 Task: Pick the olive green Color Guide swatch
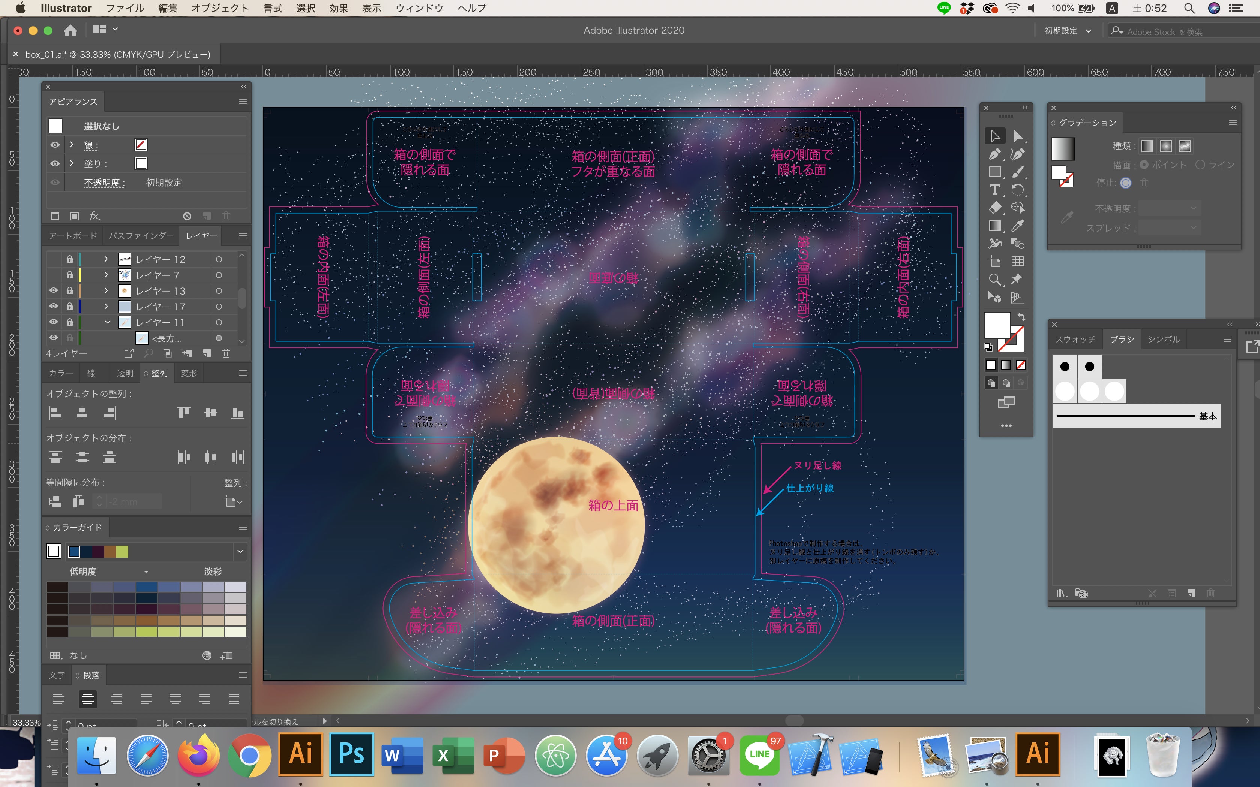pos(122,552)
